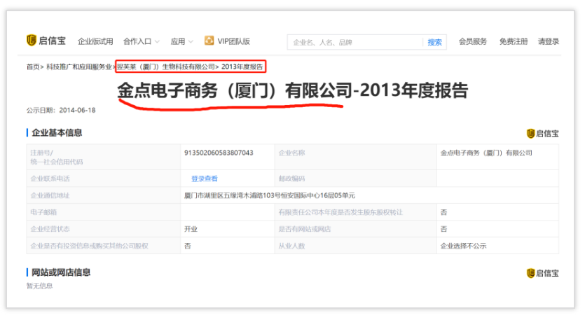
Task: Click the 启信宝 watermark beside 企业基本信息
Action: tap(530, 133)
